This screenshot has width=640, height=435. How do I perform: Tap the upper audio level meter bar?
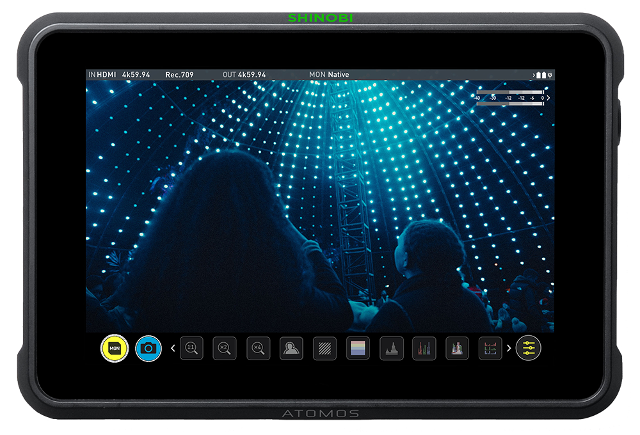pyautogui.click(x=510, y=92)
